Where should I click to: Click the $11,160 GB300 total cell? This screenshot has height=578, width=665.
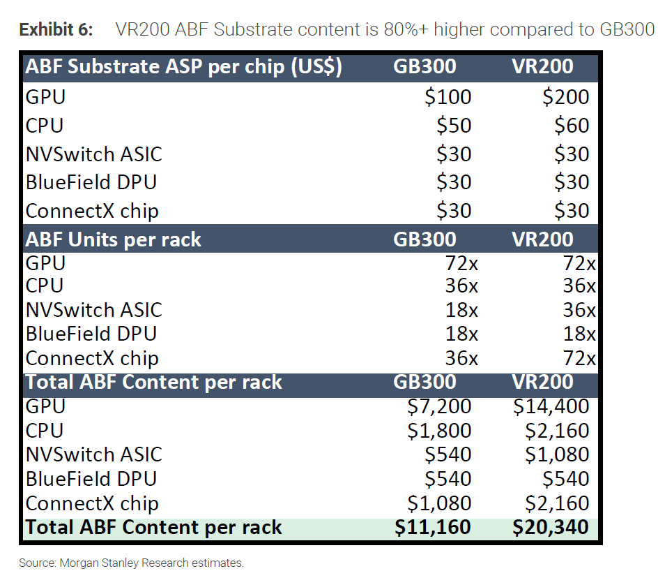(x=433, y=528)
